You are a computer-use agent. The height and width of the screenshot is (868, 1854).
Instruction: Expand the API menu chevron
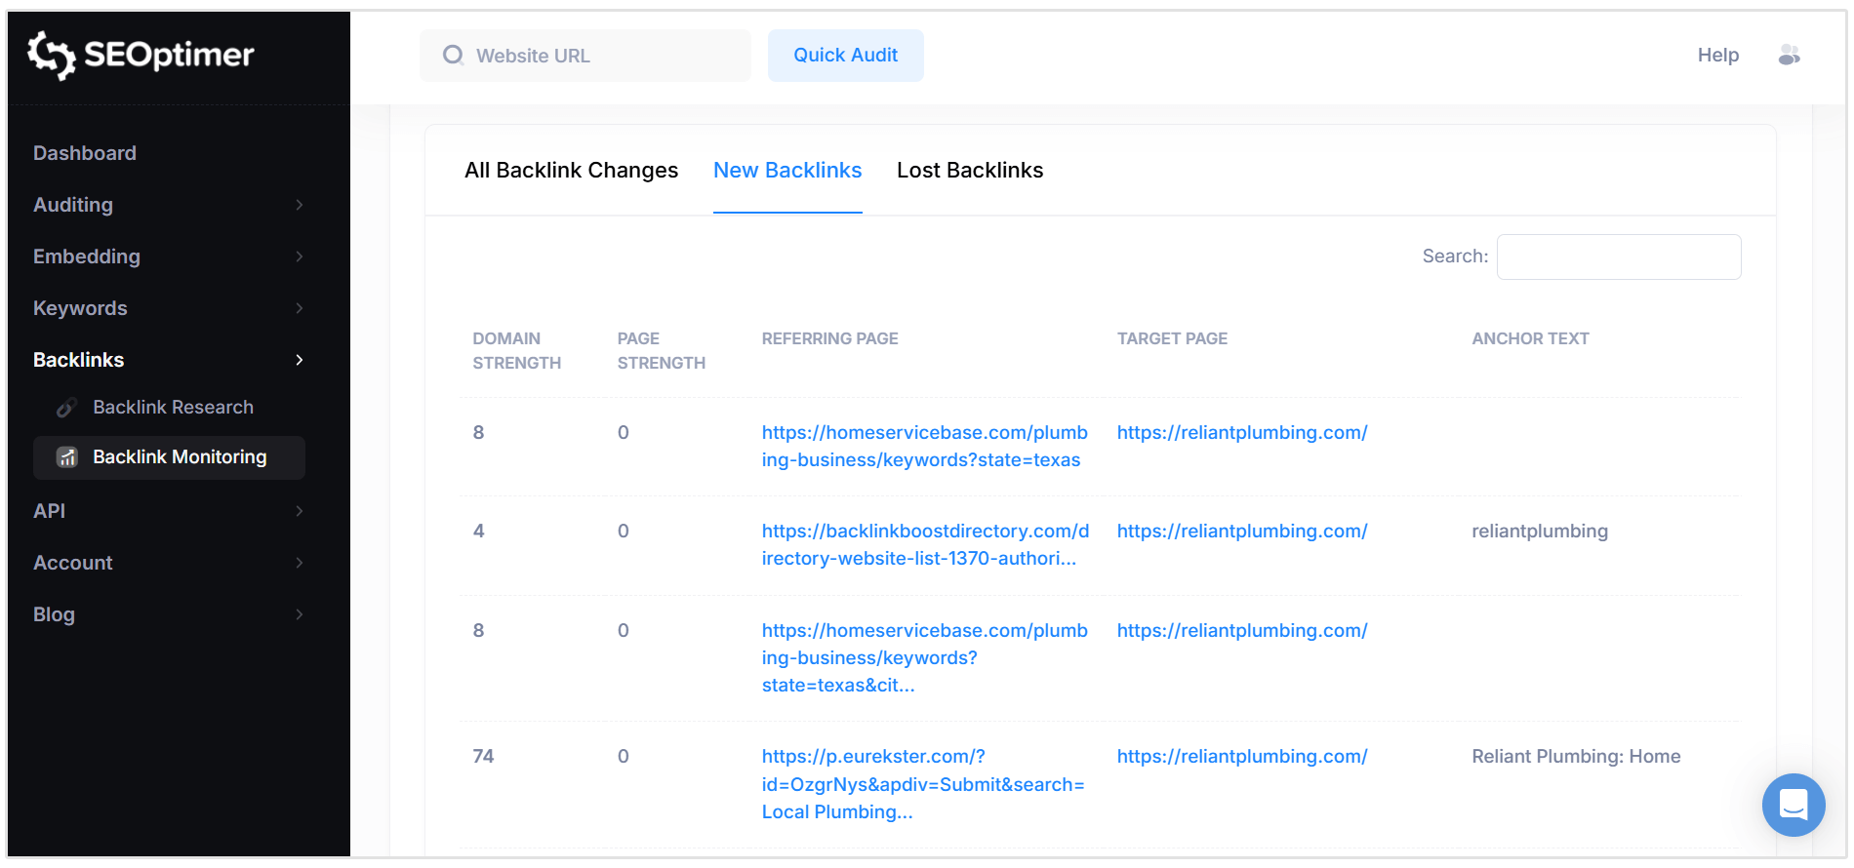[299, 511]
